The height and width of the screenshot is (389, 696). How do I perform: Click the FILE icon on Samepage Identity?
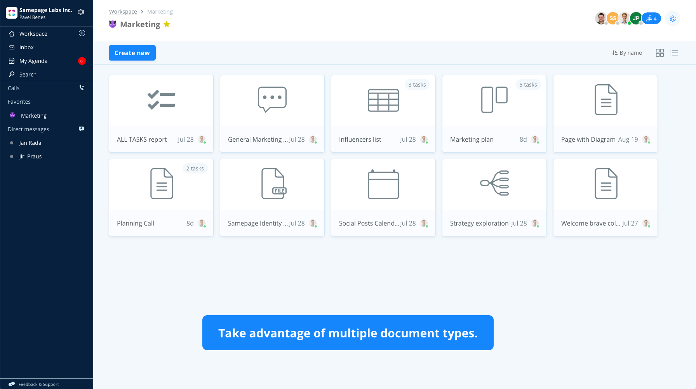tap(274, 184)
